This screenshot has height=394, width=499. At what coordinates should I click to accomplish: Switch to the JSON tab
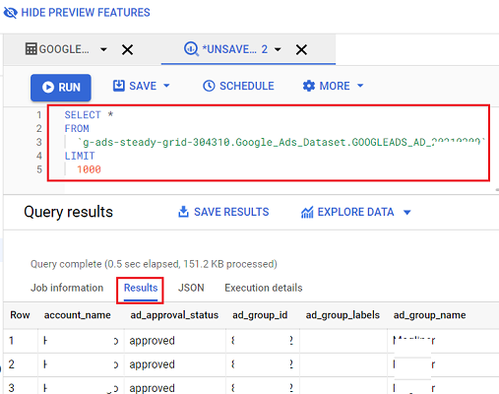coord(191,288)
